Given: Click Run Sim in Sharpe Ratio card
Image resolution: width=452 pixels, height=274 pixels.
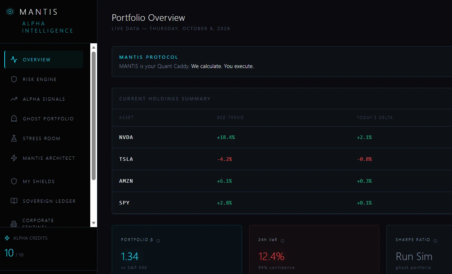Looking at the screenshot, I should [414, 256].
